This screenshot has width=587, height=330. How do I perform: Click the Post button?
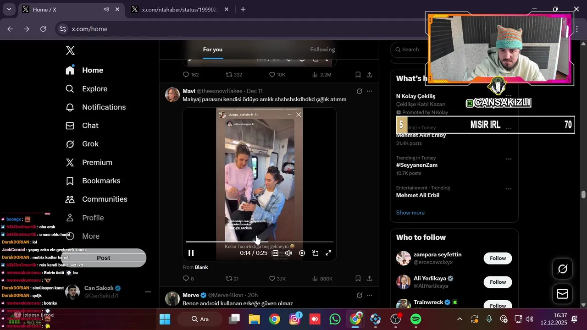coord(104,258)
